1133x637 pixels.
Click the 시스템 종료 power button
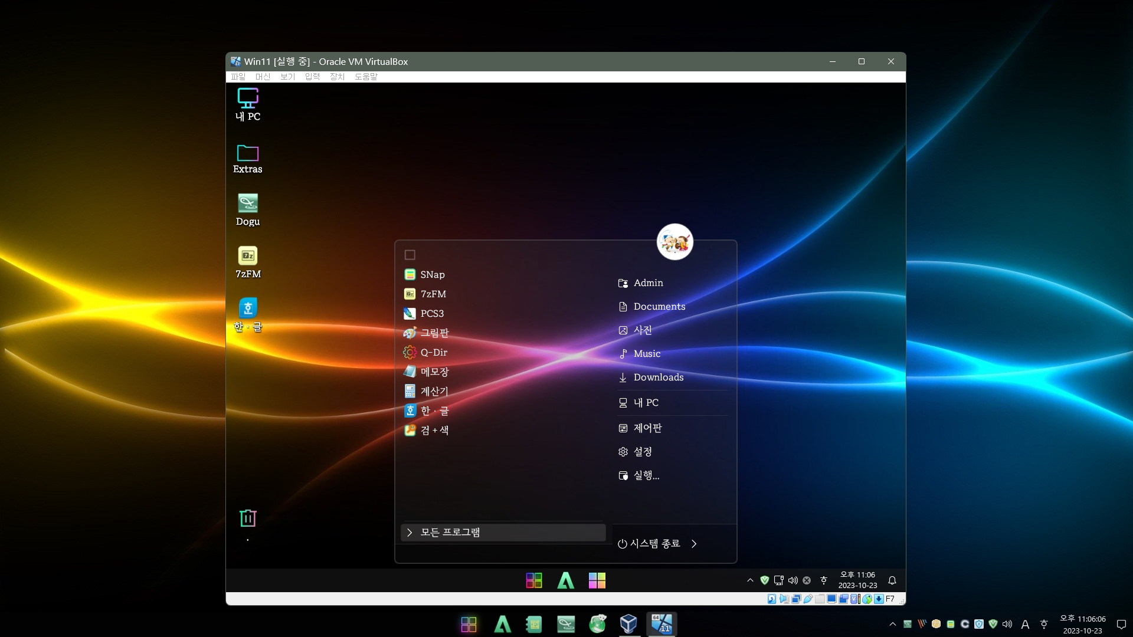[x=649, y=544]
